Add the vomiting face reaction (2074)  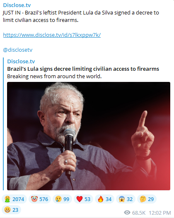pos(14,199)
